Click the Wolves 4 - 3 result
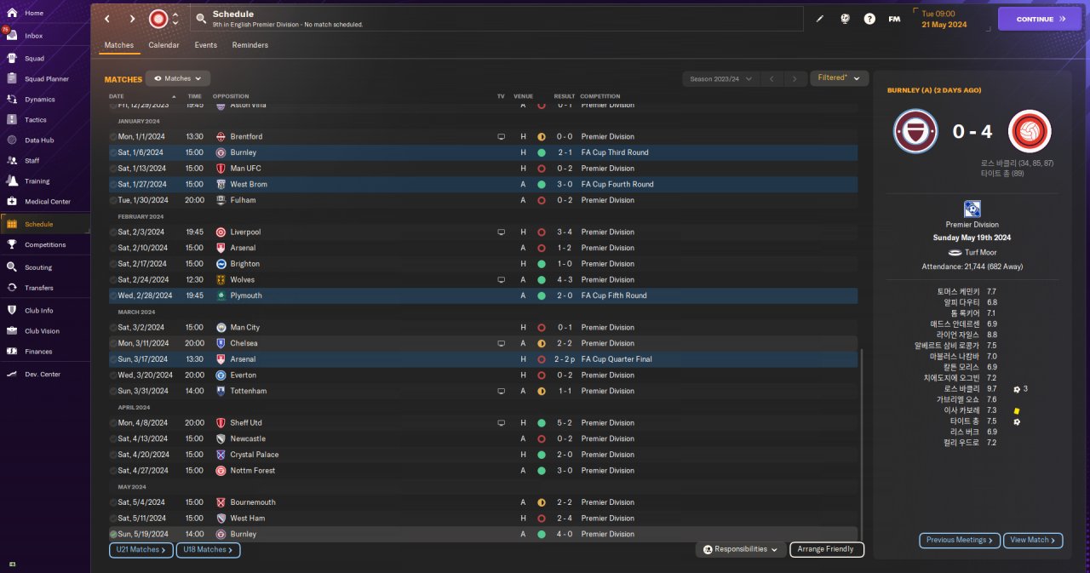Viewport: 1090px width, 573px height. tap(564, 279)
